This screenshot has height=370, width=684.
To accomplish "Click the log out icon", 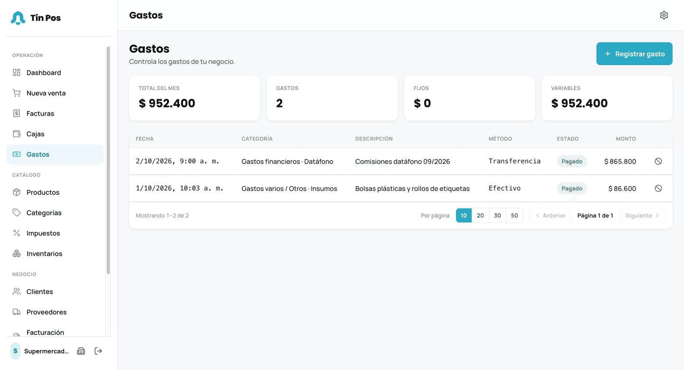I will [98, 351].
